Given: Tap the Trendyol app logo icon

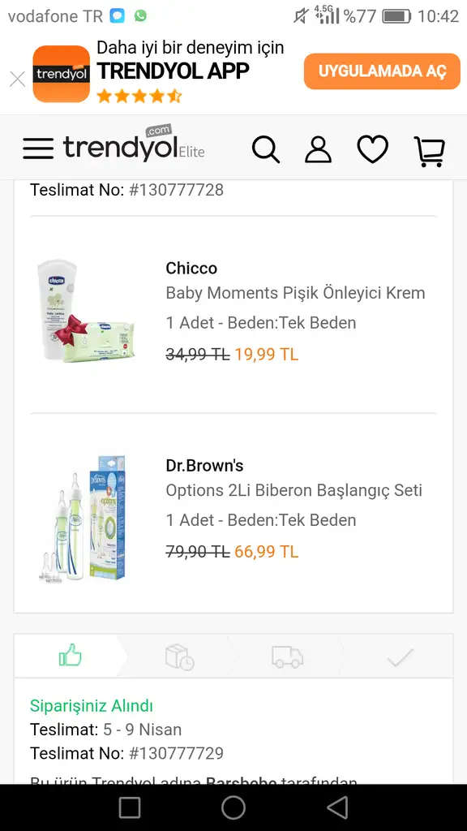Looking at the screenshot, I should (x=62, y=74).
